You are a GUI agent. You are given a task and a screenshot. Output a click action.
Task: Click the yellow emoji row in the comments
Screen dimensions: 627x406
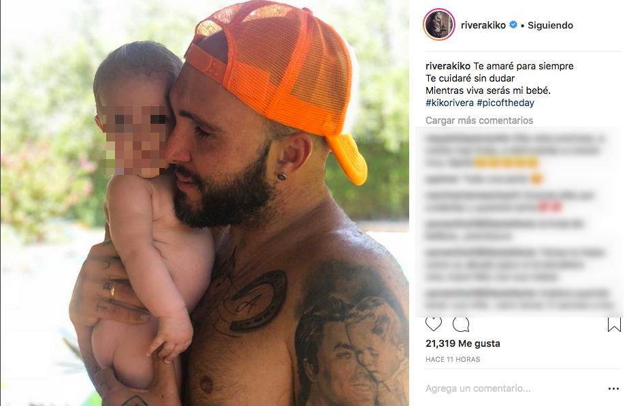pos(506,163)
